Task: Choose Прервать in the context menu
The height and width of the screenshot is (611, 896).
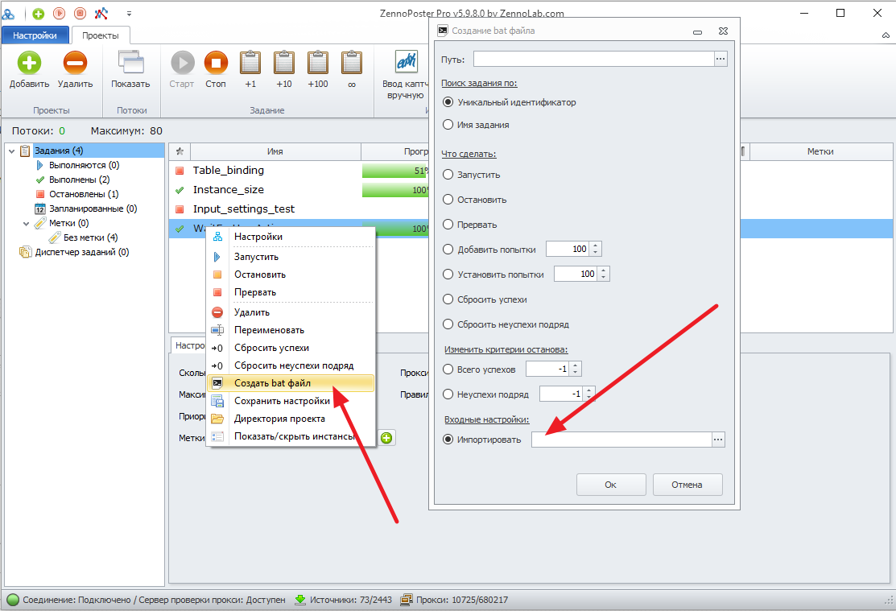Action: click(291, 293)
